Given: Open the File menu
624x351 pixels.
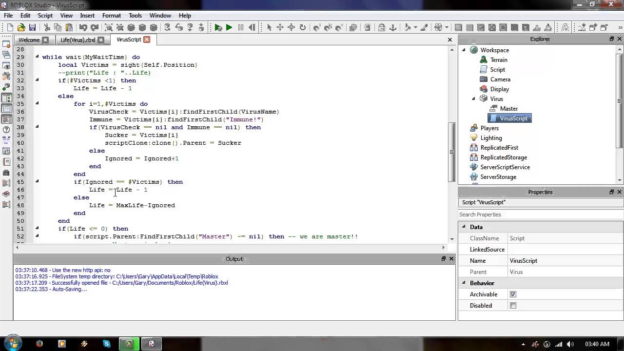Looking at the screenshot, I should click(x=8, y=16).
